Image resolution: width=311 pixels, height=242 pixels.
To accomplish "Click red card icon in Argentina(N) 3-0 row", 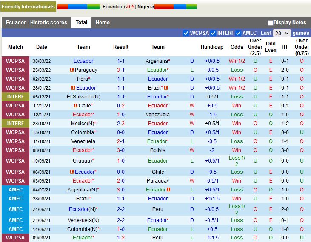I will [169, 190].
